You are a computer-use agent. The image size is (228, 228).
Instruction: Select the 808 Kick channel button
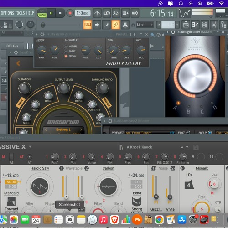click(12, 46)
